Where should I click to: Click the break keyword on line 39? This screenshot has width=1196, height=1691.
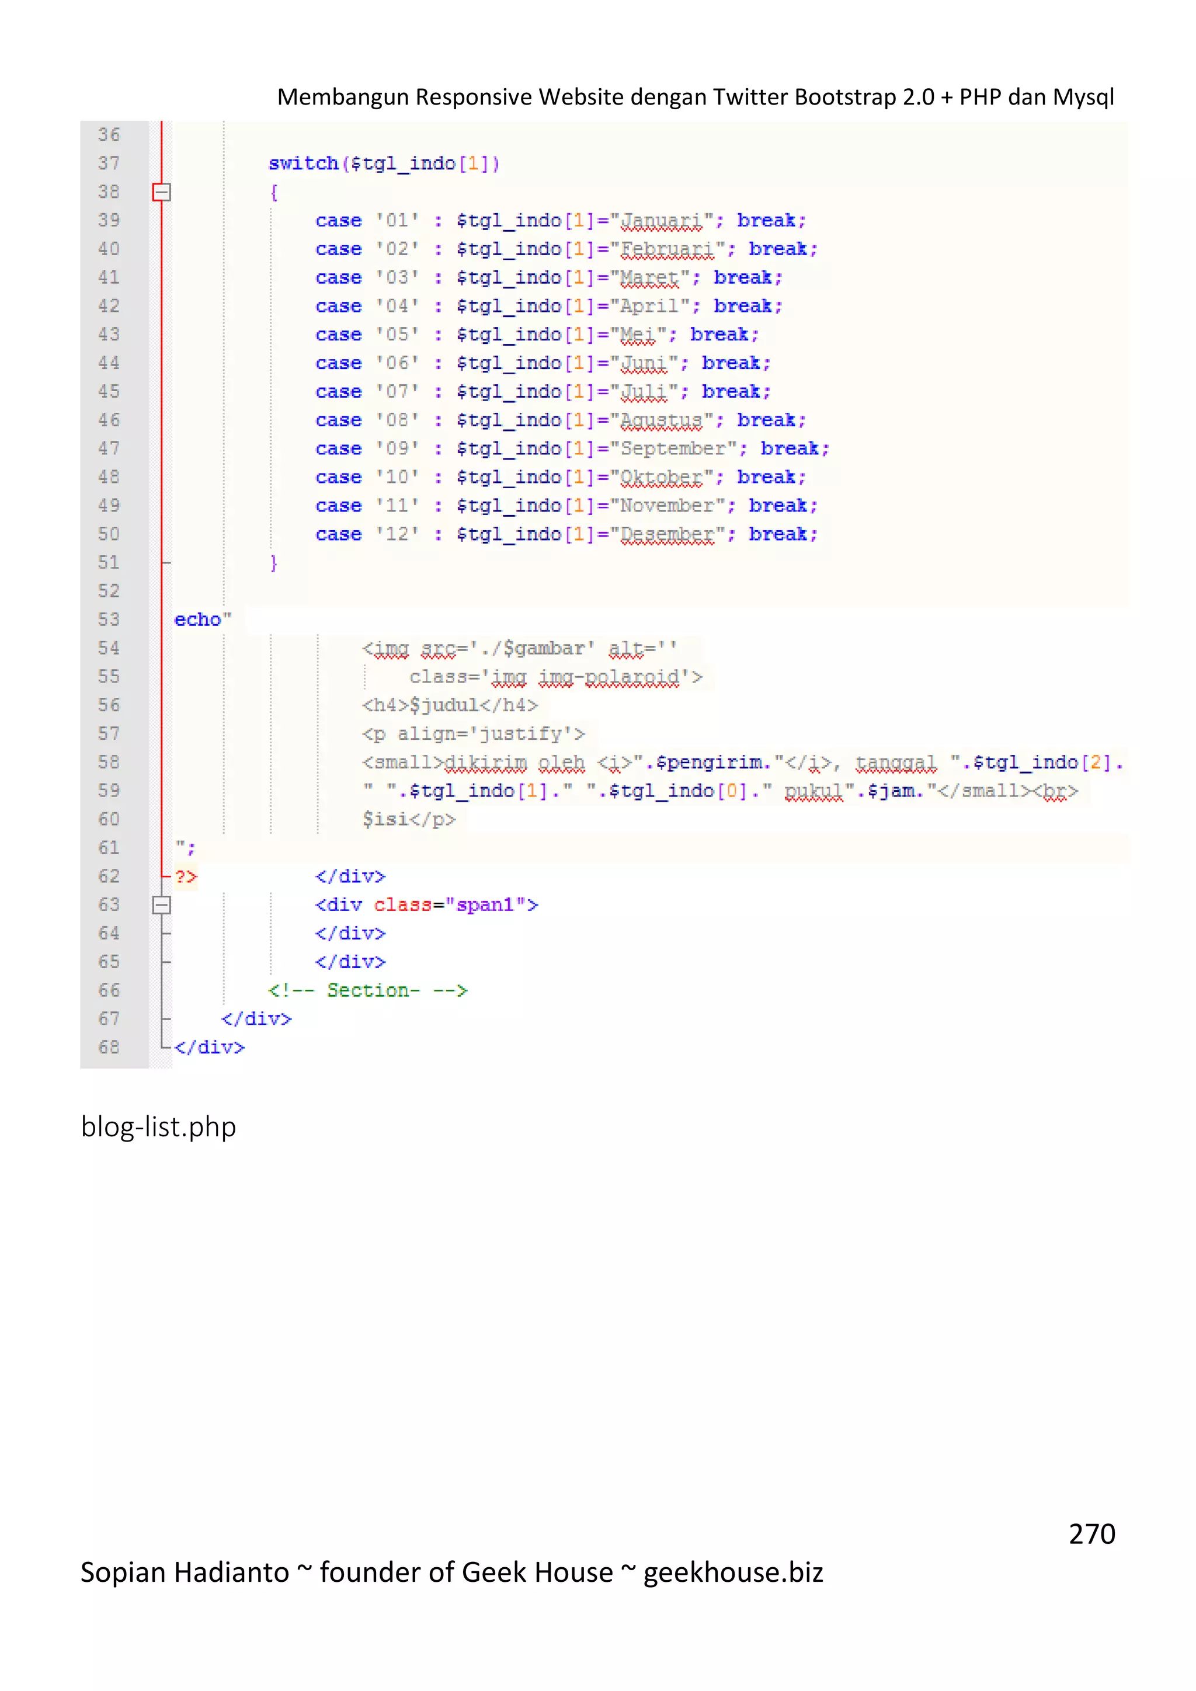click(766, 220)
